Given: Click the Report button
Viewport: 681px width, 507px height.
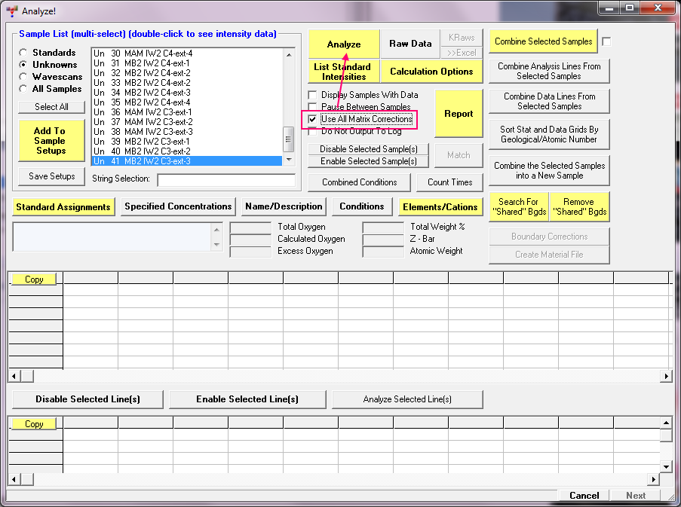Looking at the screenshot, I should [459, 114].
